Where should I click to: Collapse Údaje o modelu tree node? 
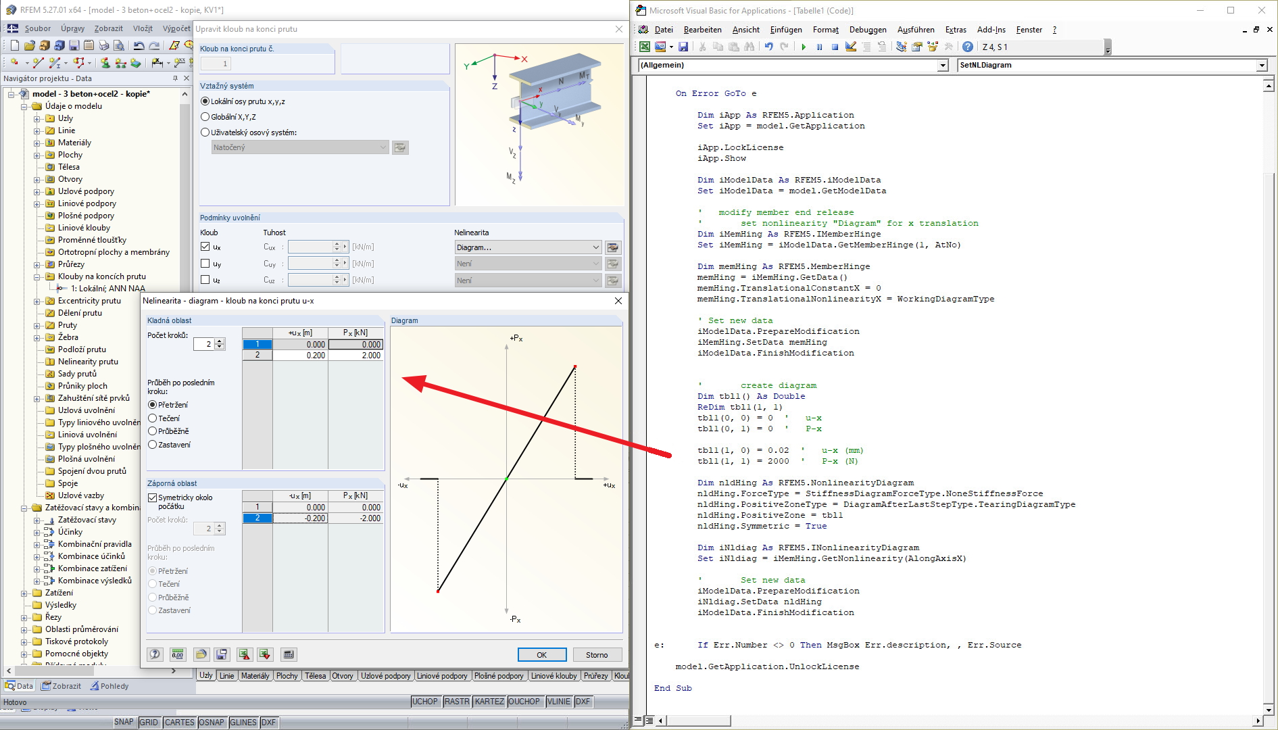pyautogui.click(x=24, y=106)
